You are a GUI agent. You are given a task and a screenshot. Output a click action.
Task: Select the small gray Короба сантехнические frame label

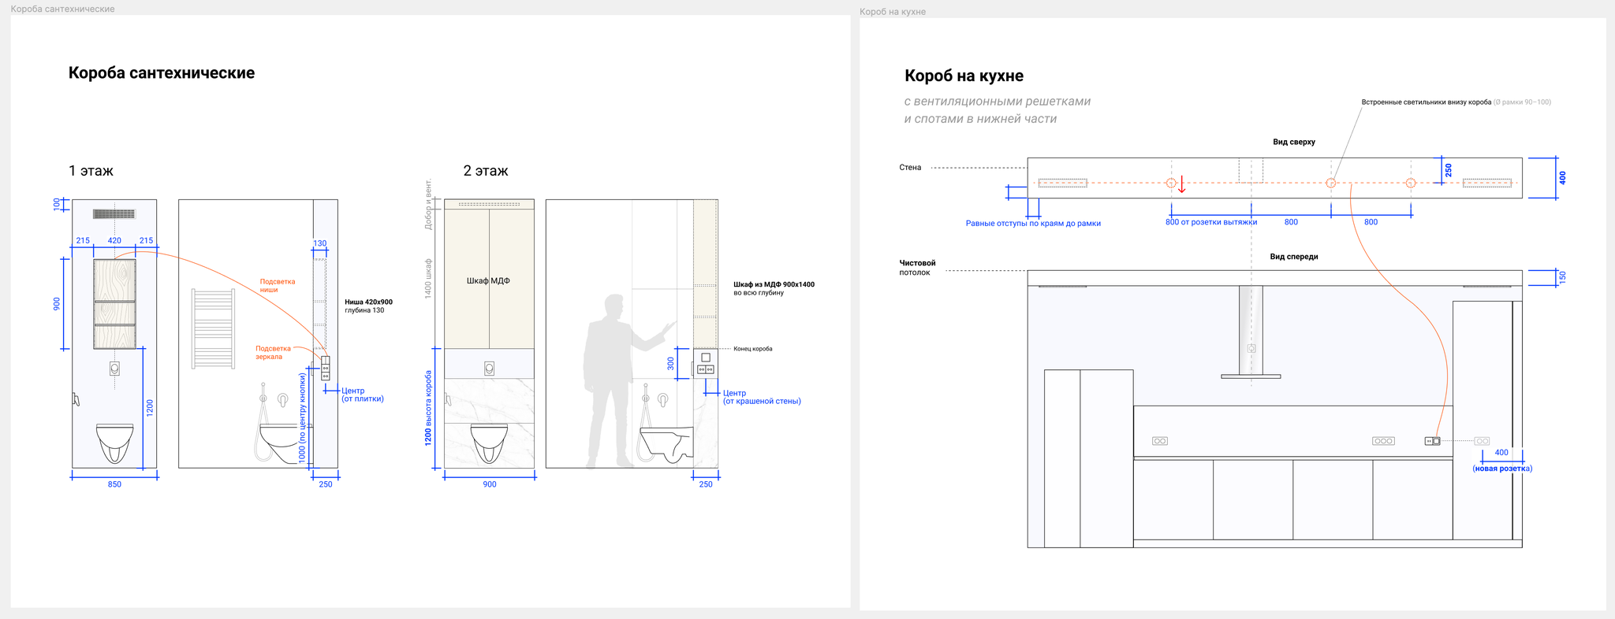pyautogui.click(x=62, y=9)
